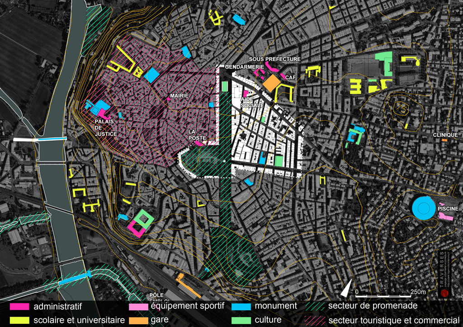Screen dimensions: 463x327
Task: Click the white north arrow
Action: click(347, 288)
